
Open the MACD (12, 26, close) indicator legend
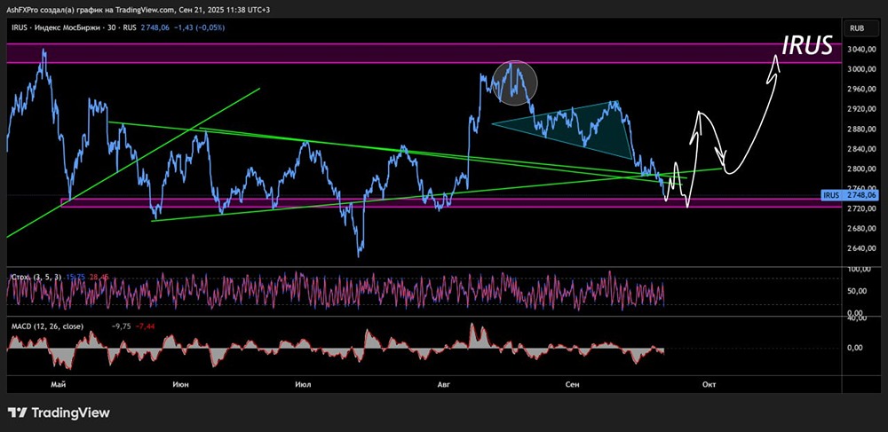coord(47,326)
